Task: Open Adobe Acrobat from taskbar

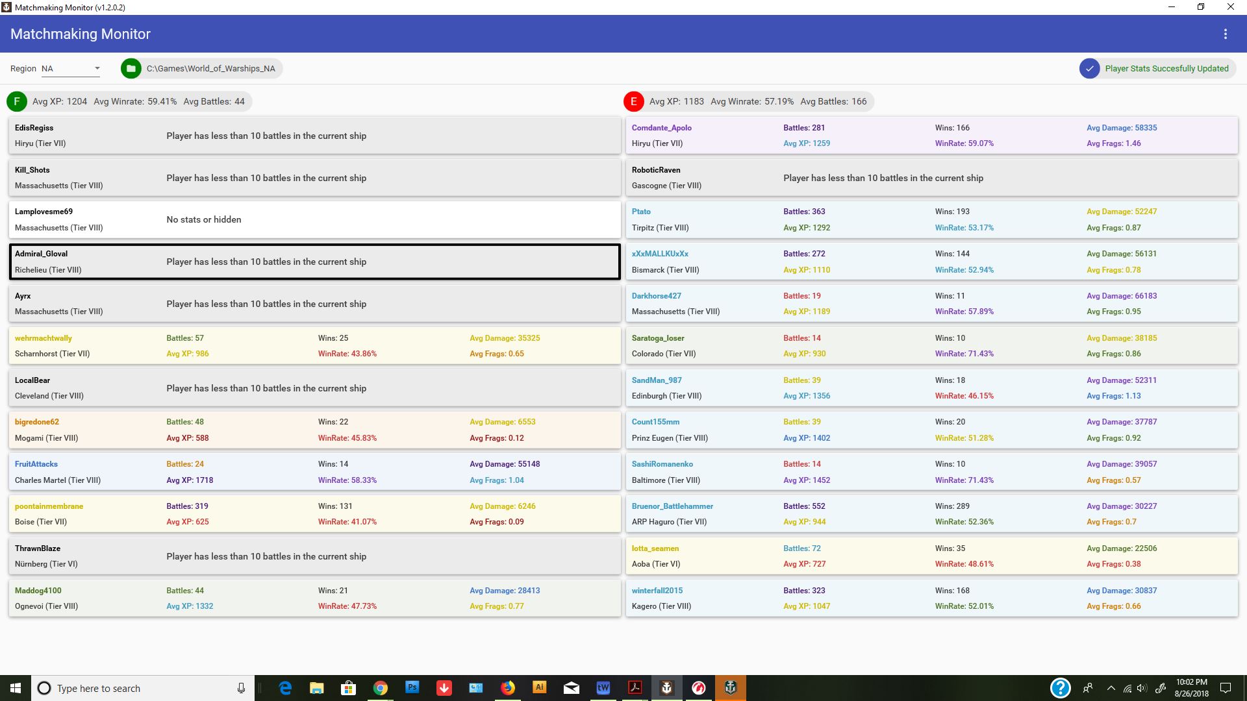Action: tap(635, 688)
